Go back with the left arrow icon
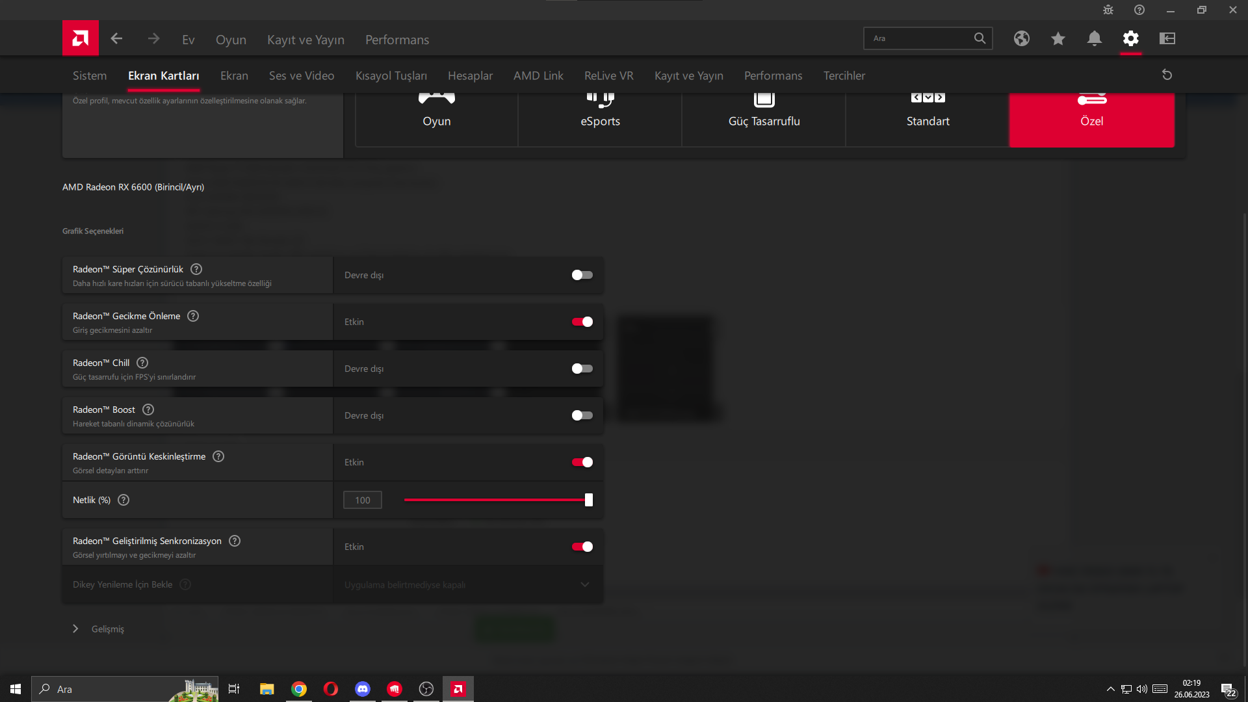The height and width of the screenshot is (702, 1248). point(116,39)
